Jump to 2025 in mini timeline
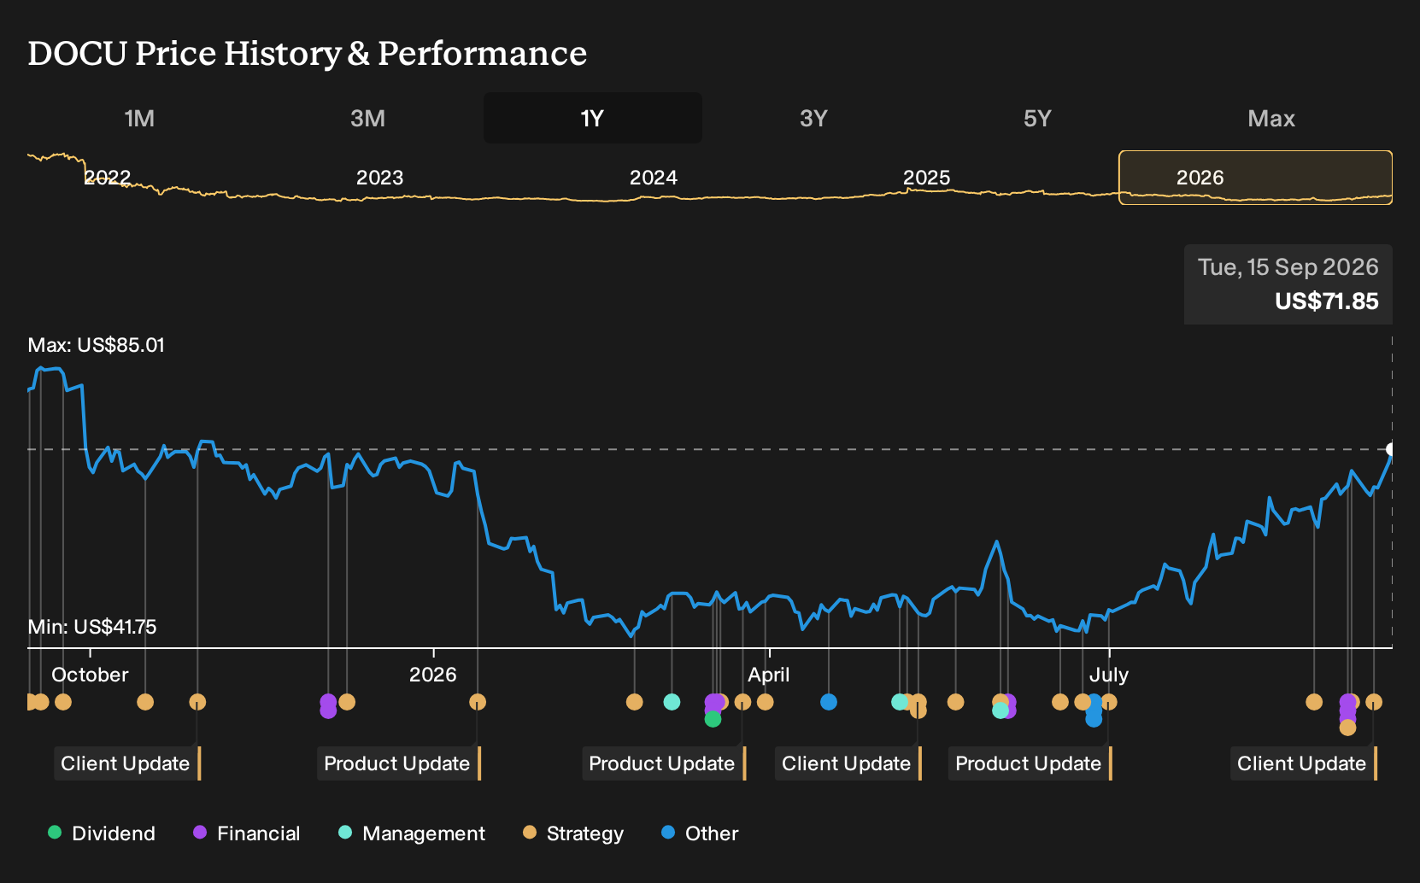1420x883 pixels. (927, 178)
